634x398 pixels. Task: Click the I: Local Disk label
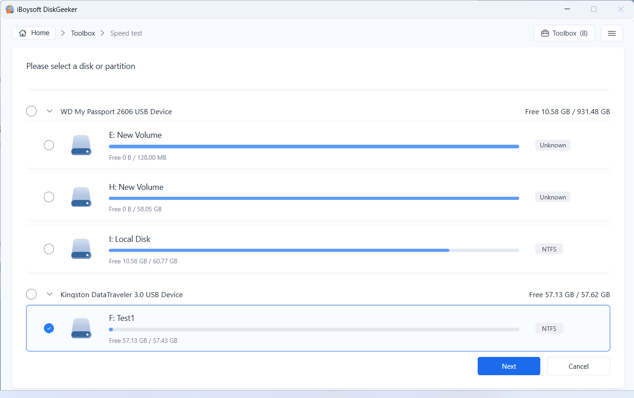click(130, 239)
